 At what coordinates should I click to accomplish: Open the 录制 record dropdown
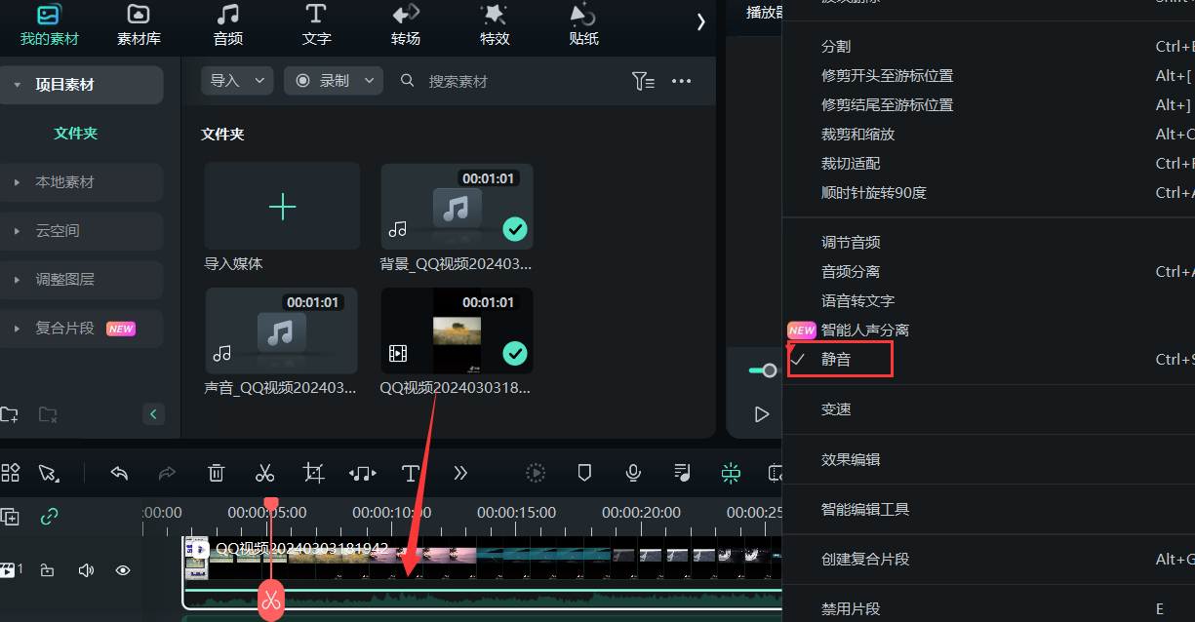coord(333,81)
